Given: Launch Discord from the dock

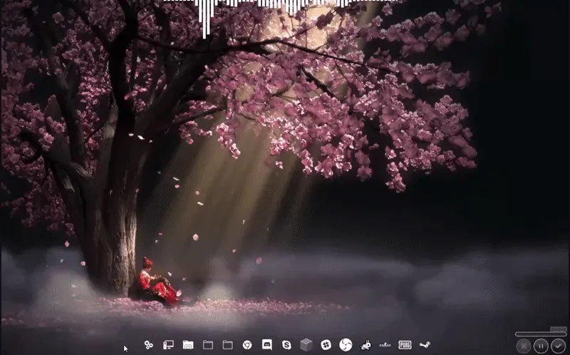Looking at the screenshot, I should (267, 344).
